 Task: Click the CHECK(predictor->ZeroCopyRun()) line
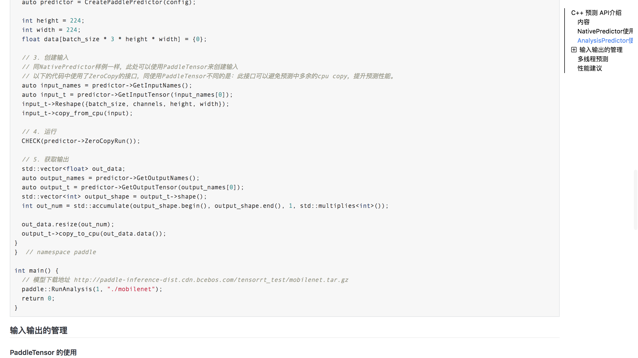[81, 141]
